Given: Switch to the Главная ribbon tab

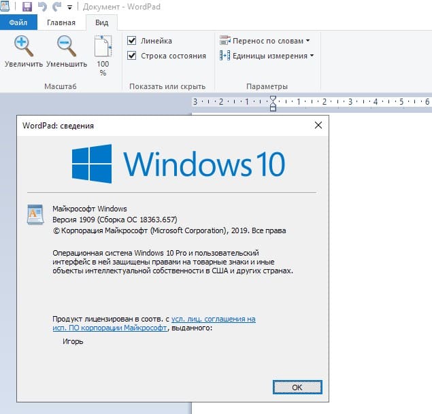Looking at the screenshot, I should click(61, 22).
